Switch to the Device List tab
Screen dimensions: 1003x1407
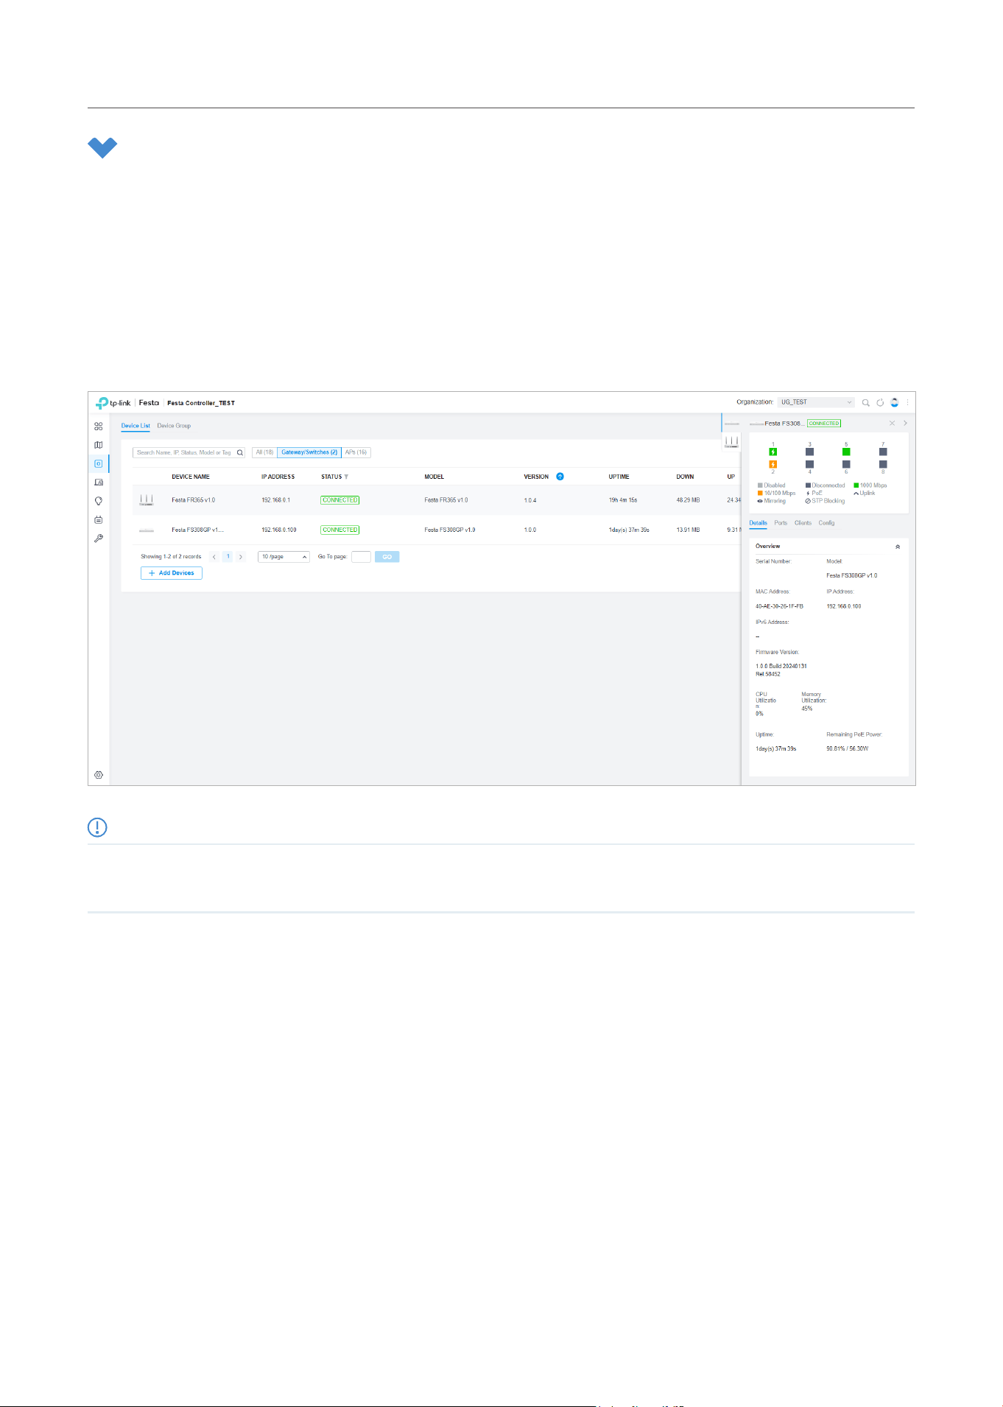(136, 426)
